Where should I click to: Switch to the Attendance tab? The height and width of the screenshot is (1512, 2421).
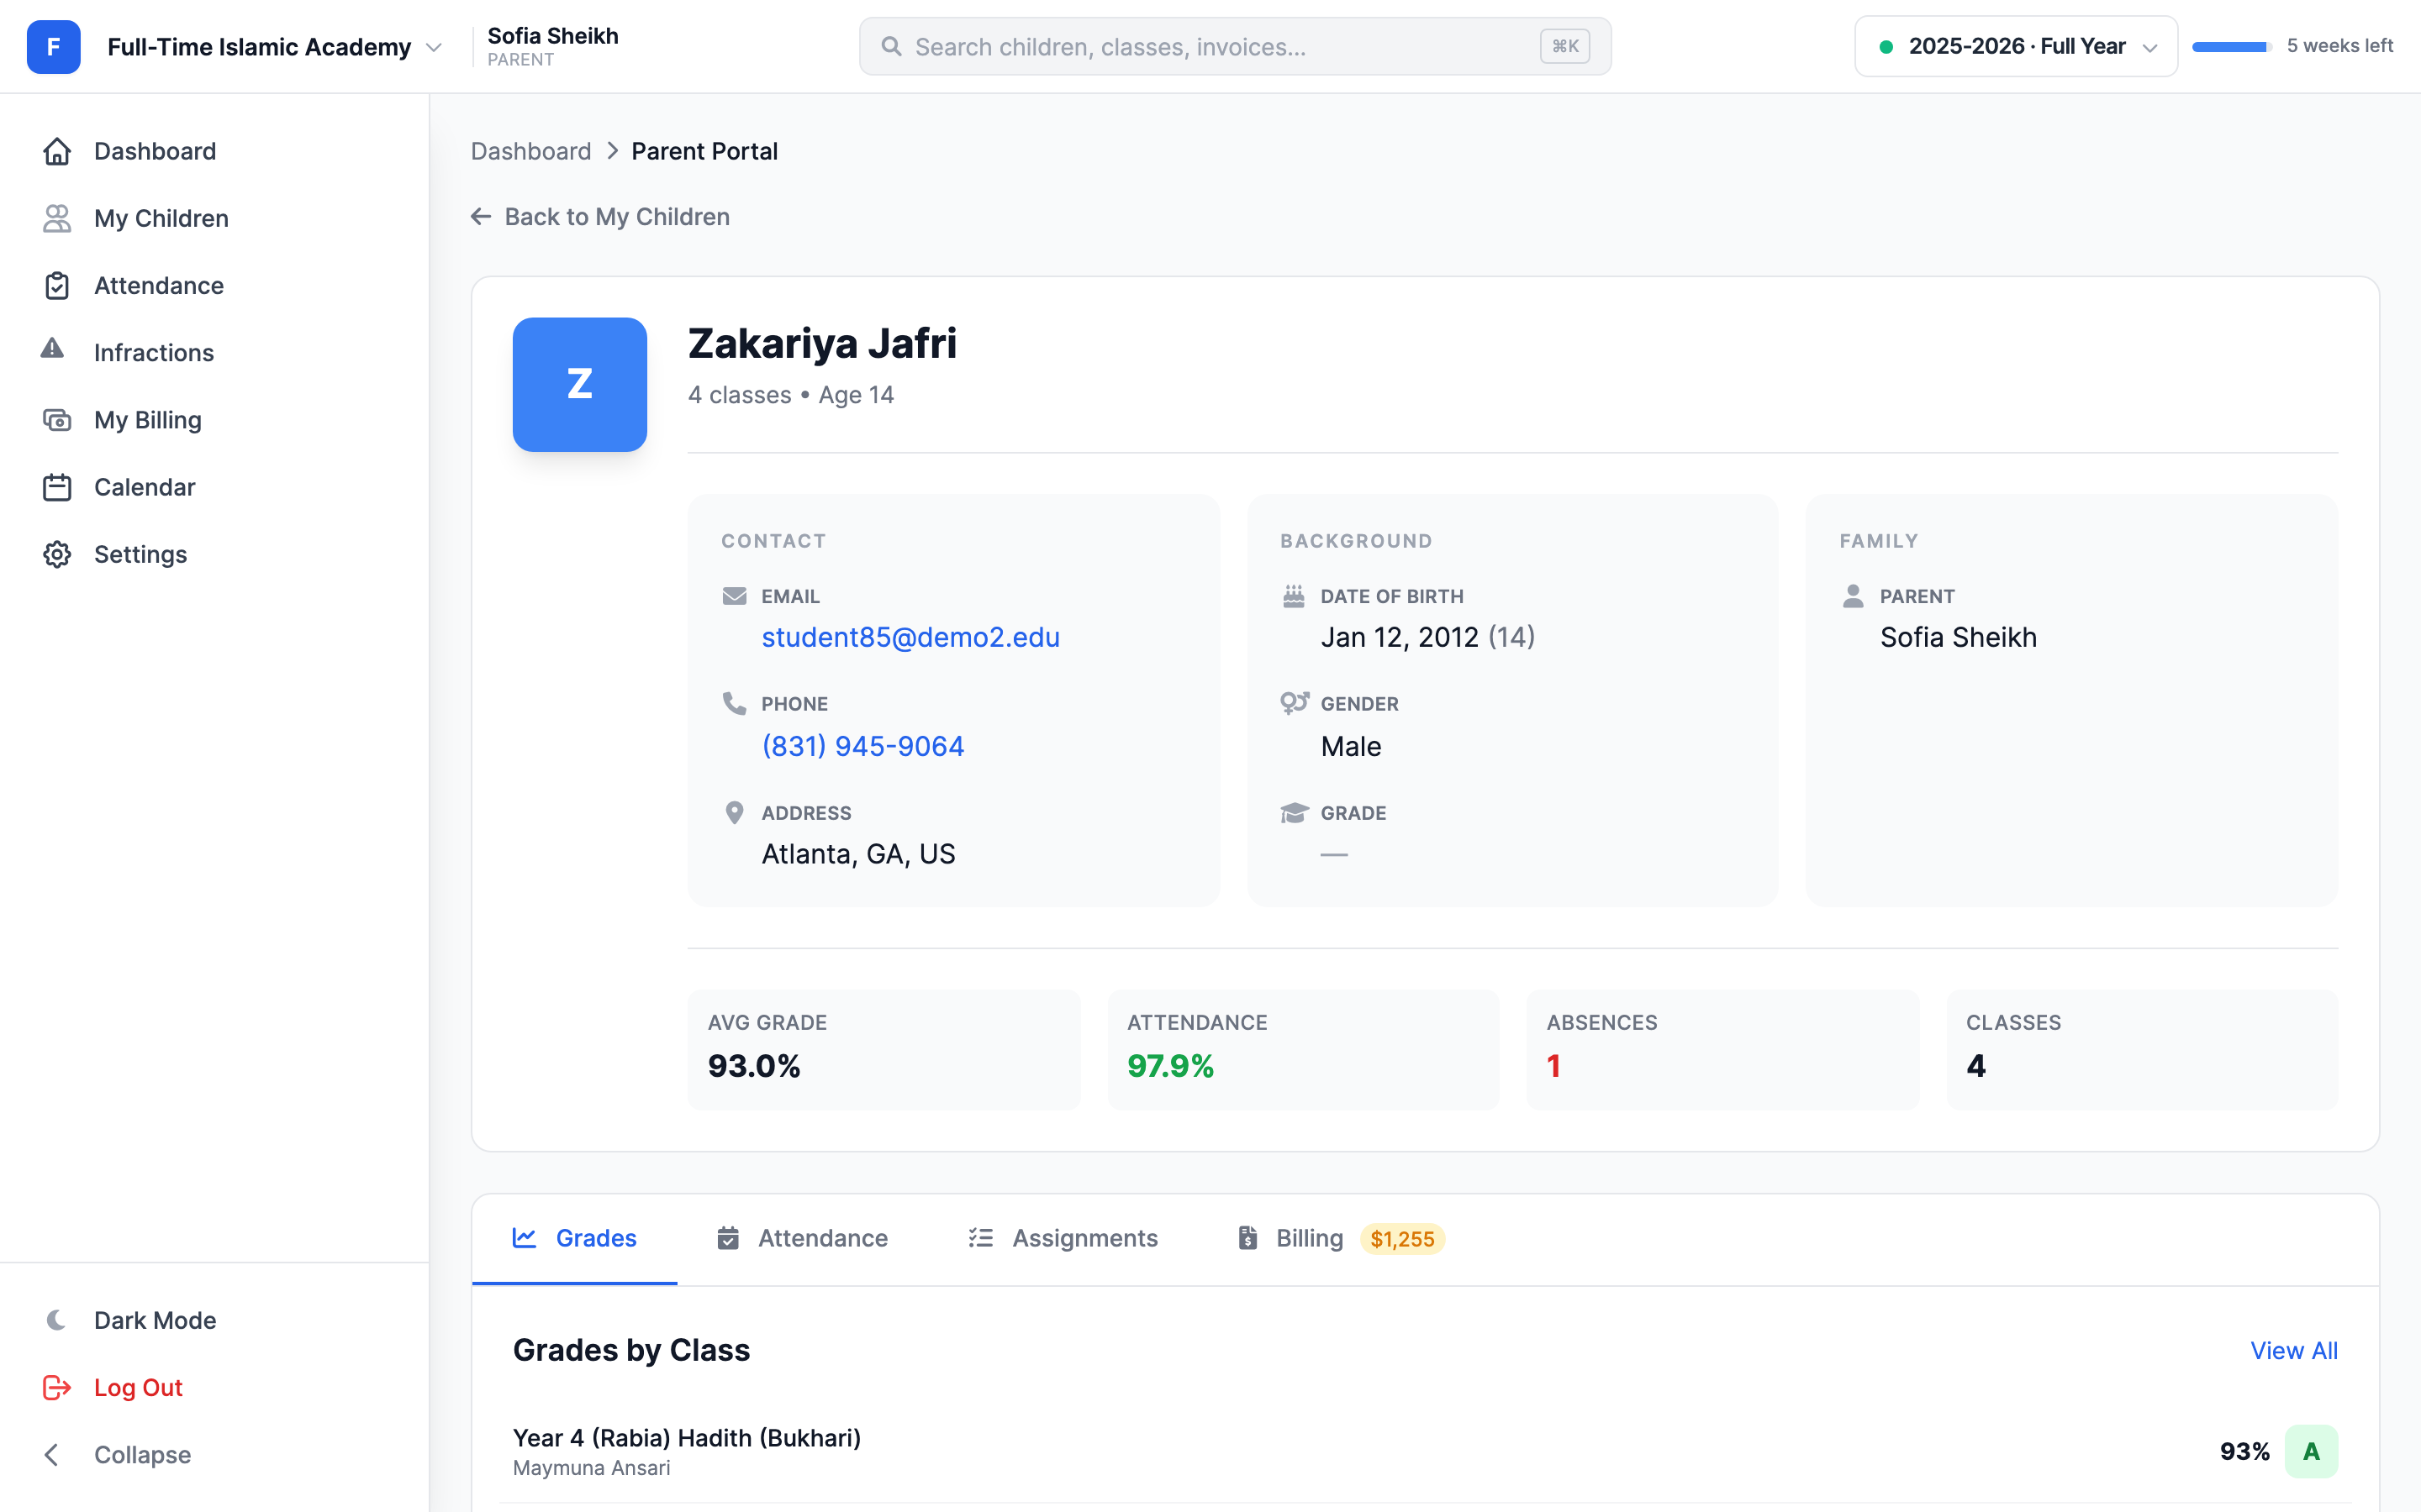tap(802, 1238)
